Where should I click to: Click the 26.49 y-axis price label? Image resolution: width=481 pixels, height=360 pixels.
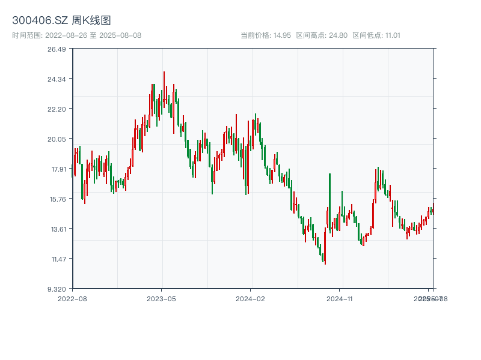pyautogui.click(x=57, y=49)
